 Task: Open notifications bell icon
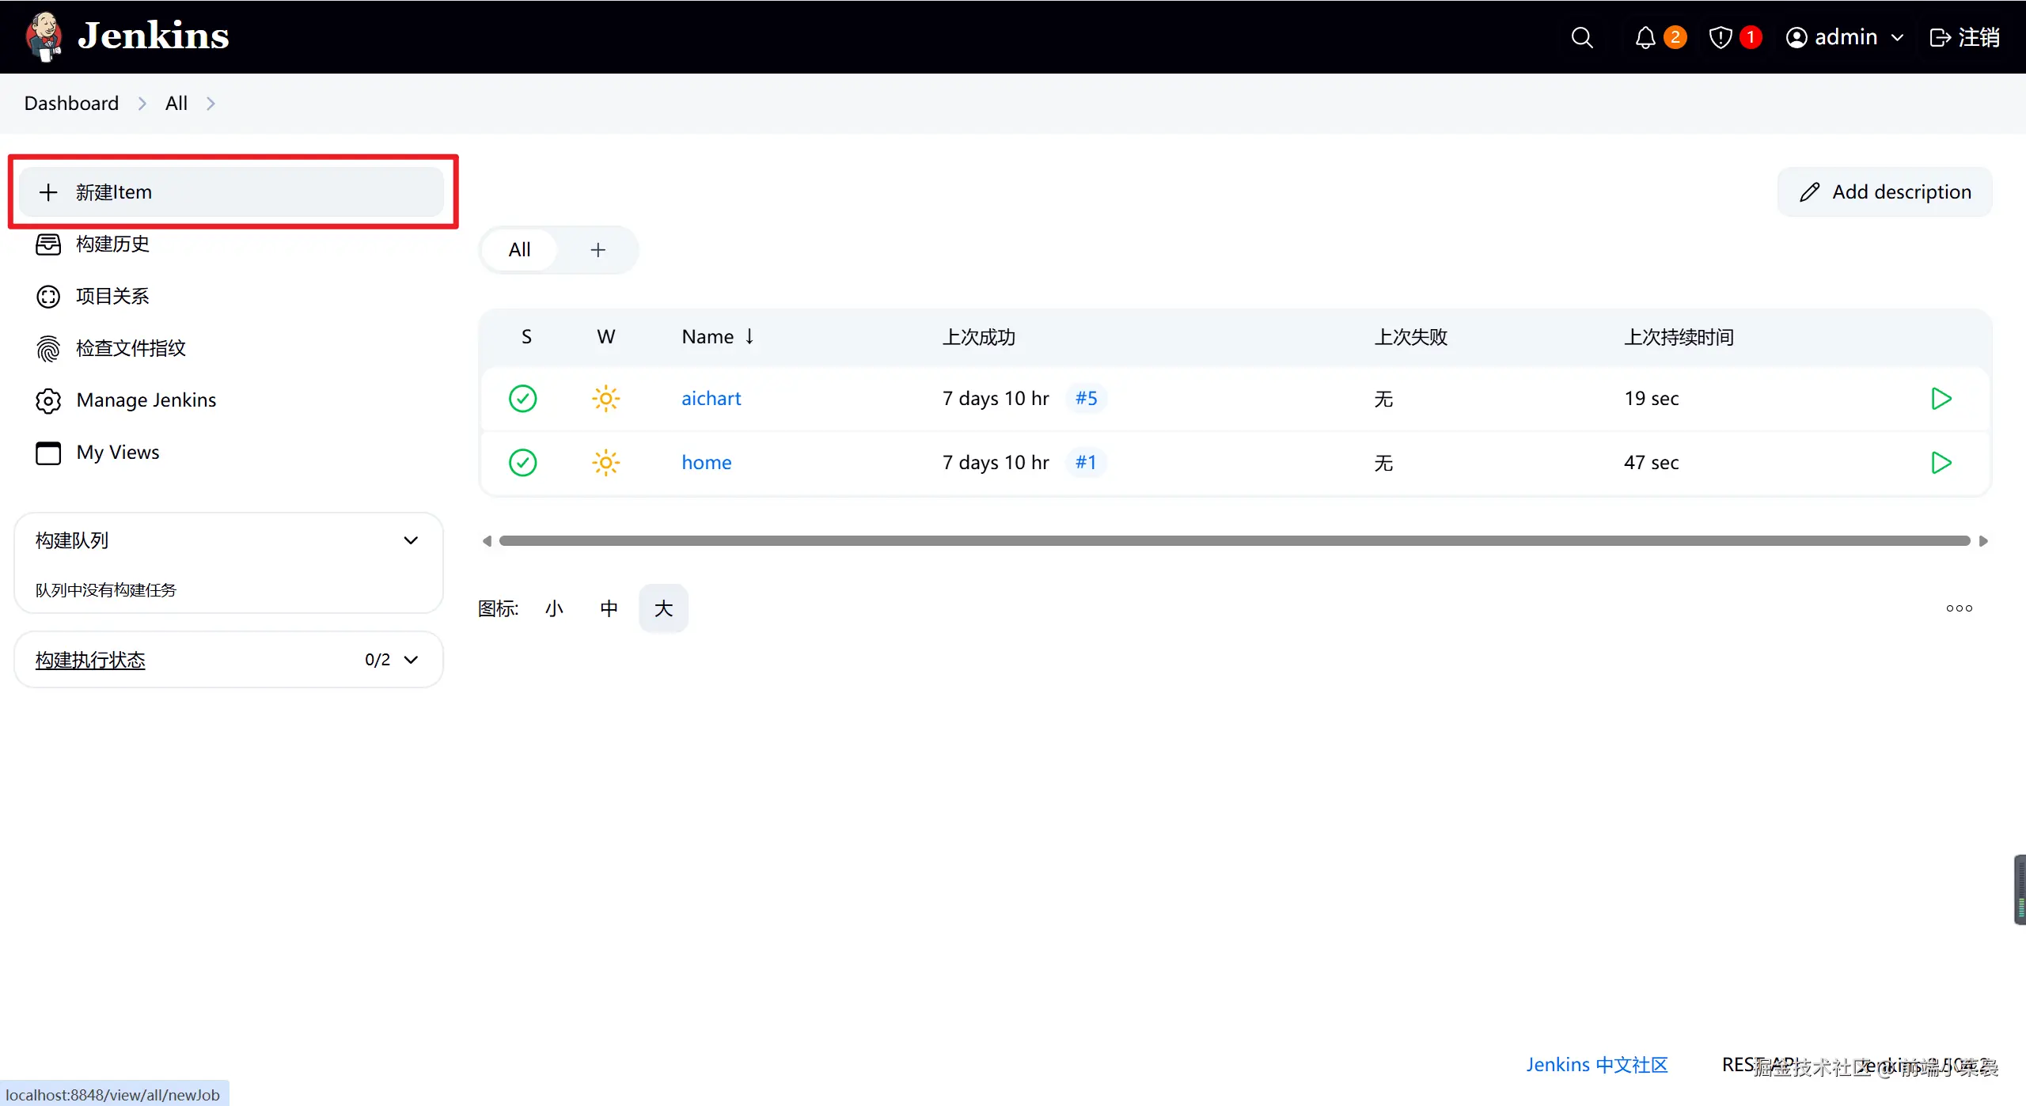coord(1645,37)
